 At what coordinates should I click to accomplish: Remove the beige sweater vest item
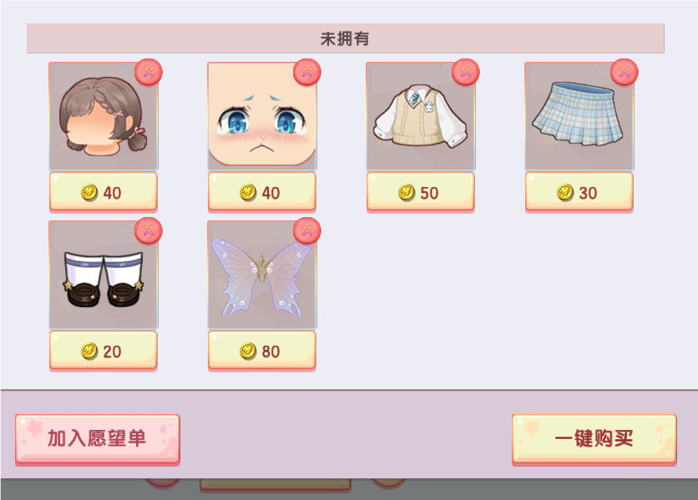pyautogui.click(x=466, y=72)
